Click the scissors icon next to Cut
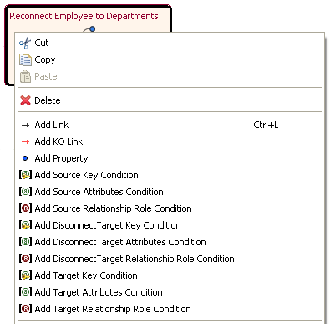 (25, 43)
